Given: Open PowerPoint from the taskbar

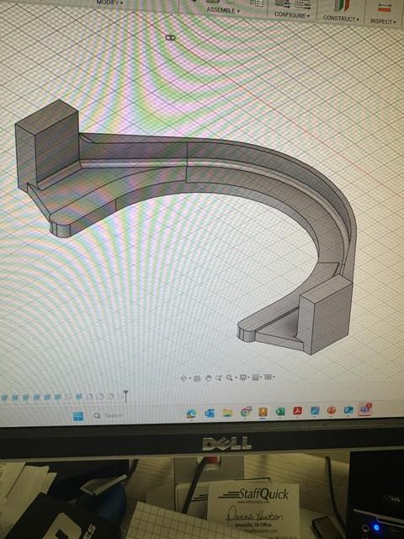Looking at the screenshot, I should click(x=331, y=410).
